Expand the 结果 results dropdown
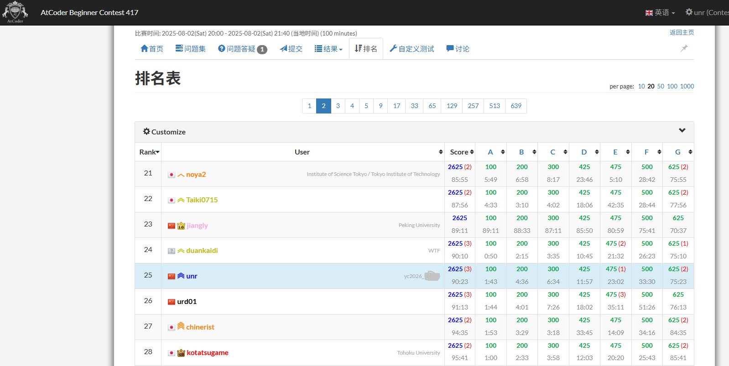The width and height of the screenshot is (729, 366). [x=328, y=49]
